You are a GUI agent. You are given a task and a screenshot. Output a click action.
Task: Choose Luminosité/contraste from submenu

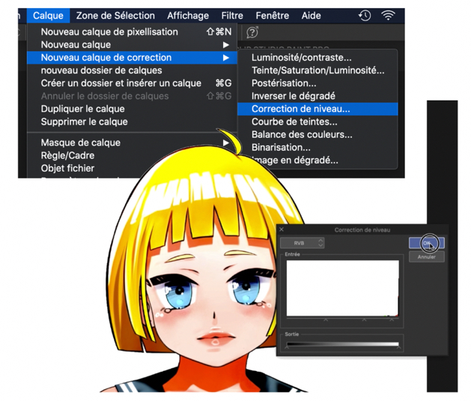click(301, 58)
